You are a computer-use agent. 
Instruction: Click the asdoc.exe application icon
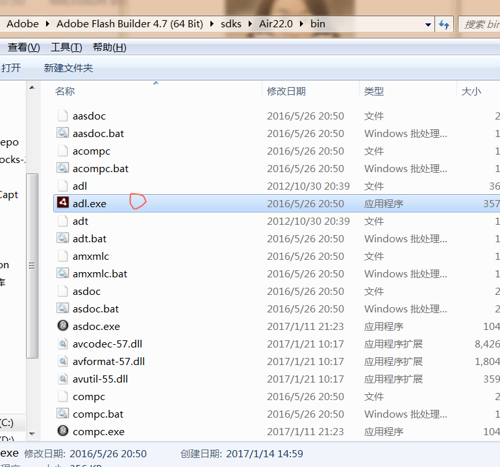coord(63,325)
